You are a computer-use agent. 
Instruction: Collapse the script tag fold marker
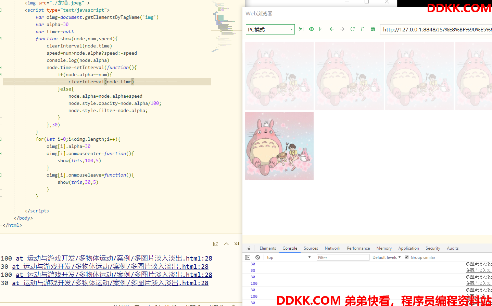point(1,10)
